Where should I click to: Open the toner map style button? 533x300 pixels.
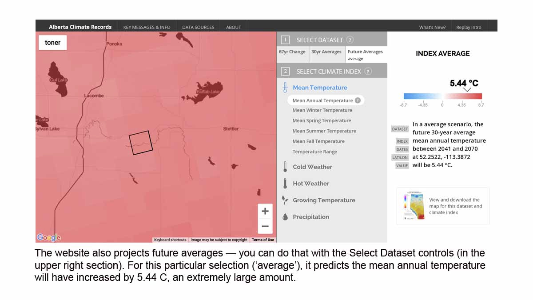click(52, 43)
